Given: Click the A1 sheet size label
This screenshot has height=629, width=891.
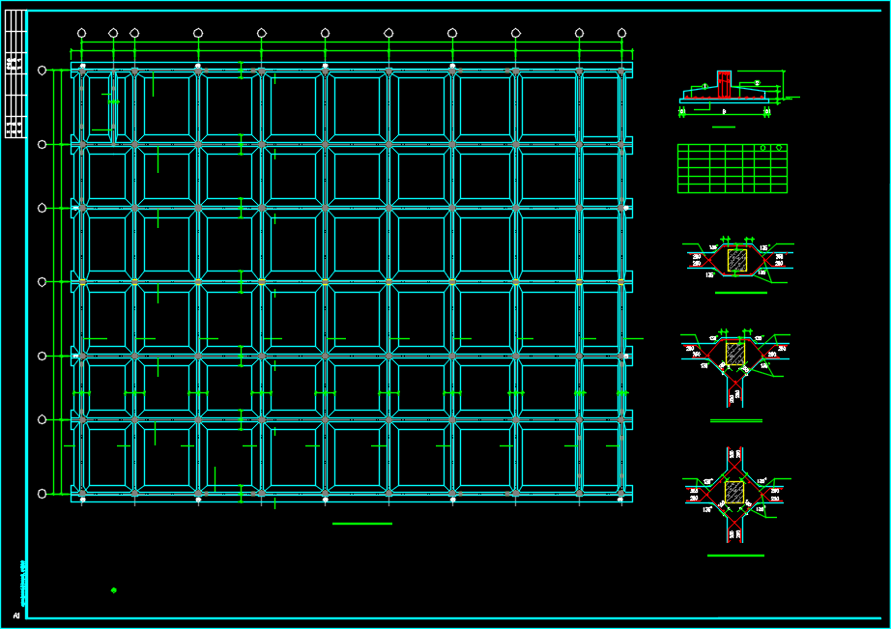Looking at the screenshot, I should (x=16, y=615).
